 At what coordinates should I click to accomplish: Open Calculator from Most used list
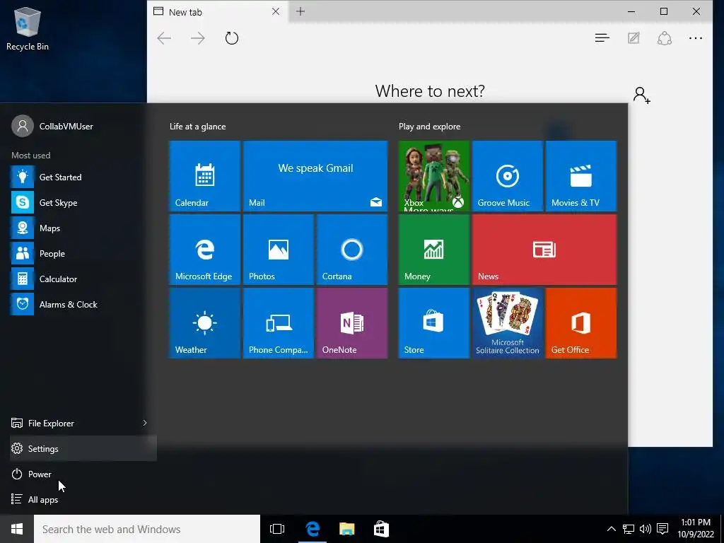coord(83,279)
